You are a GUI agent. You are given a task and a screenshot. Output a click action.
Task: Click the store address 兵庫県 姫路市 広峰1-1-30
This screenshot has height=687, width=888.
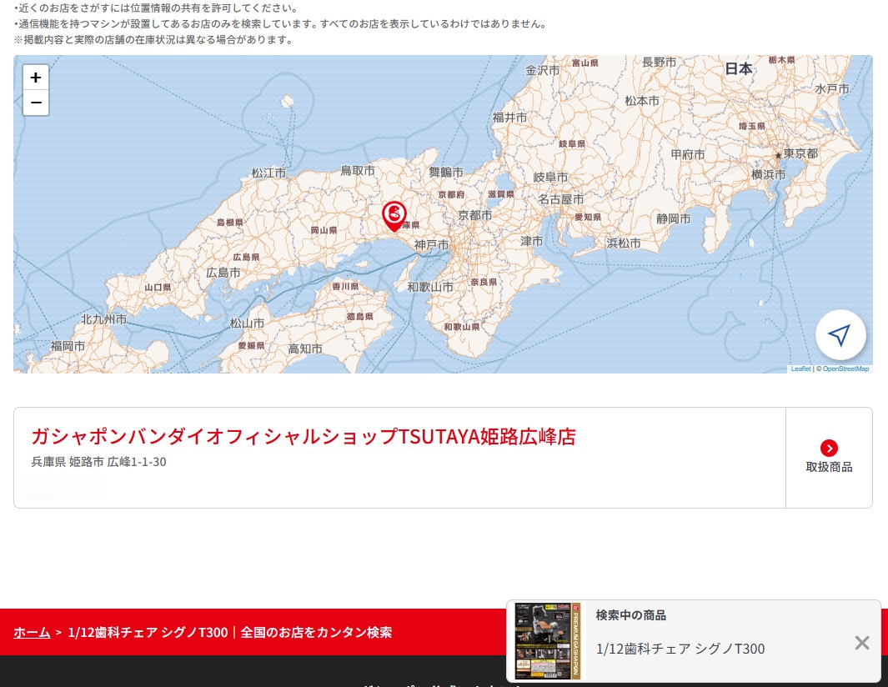98,462
